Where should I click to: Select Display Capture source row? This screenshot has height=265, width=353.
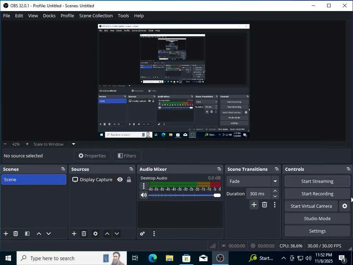coord(102,179)
